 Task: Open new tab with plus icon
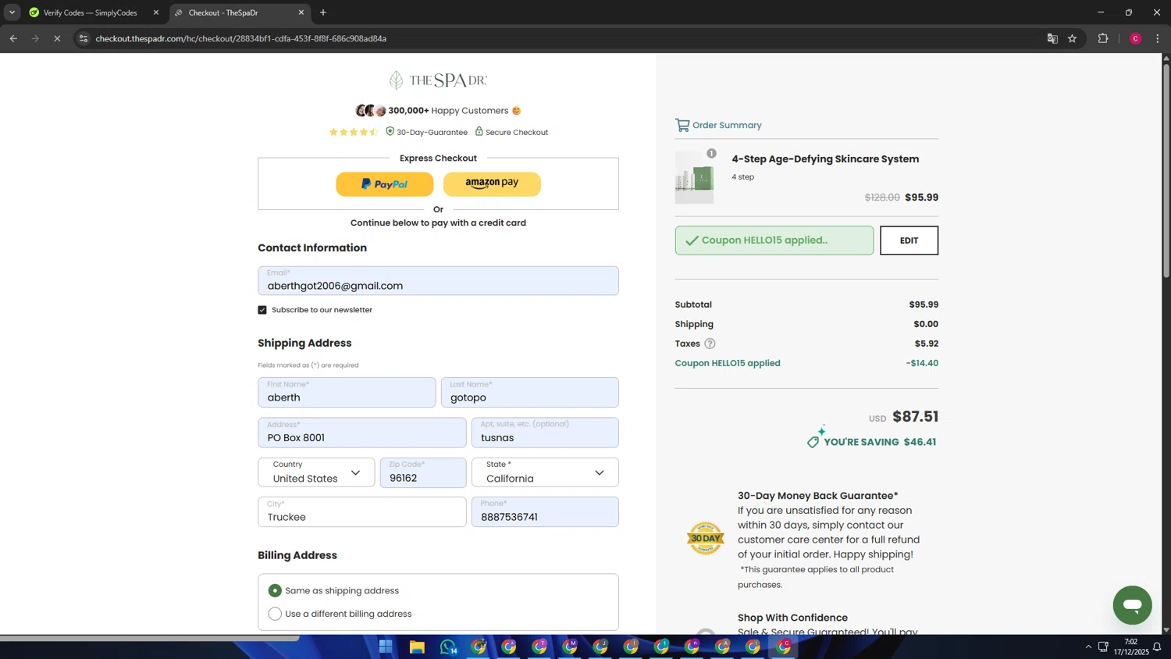coord(323,12)
